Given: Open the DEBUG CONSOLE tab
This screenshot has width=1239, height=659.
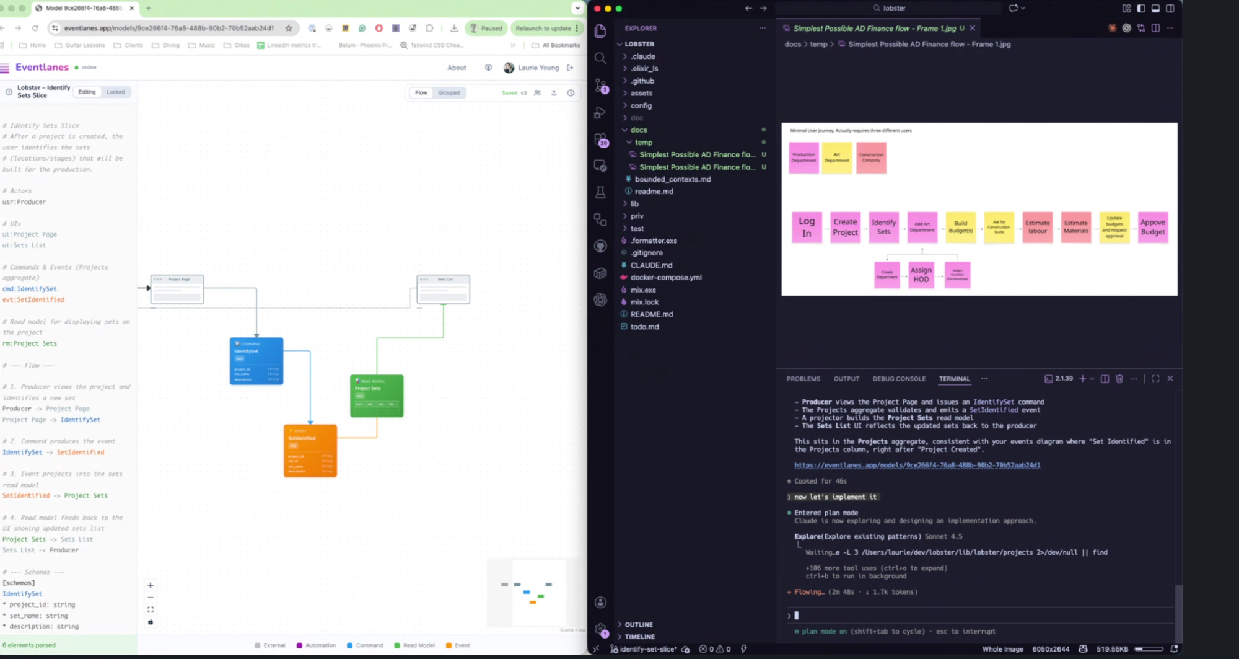Looking at the screenshot, I should pyautogui.click(x=898, y=379).
